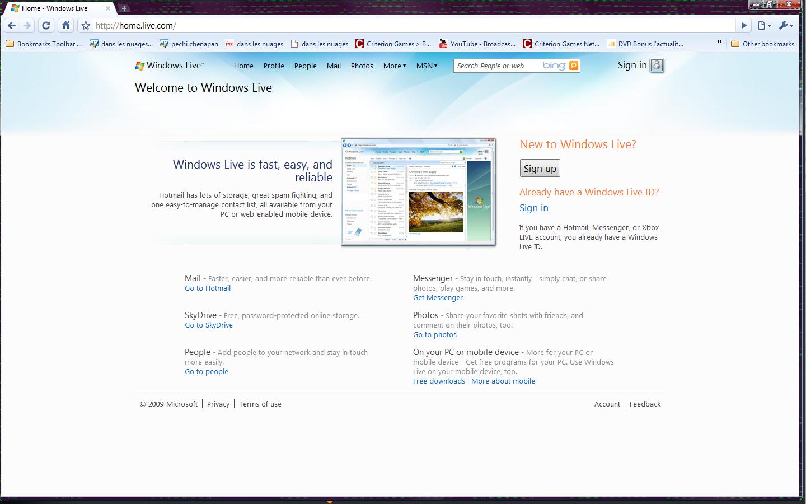Follow the Go to photos link
806x504 pixels.
click(x=435, y=334)
